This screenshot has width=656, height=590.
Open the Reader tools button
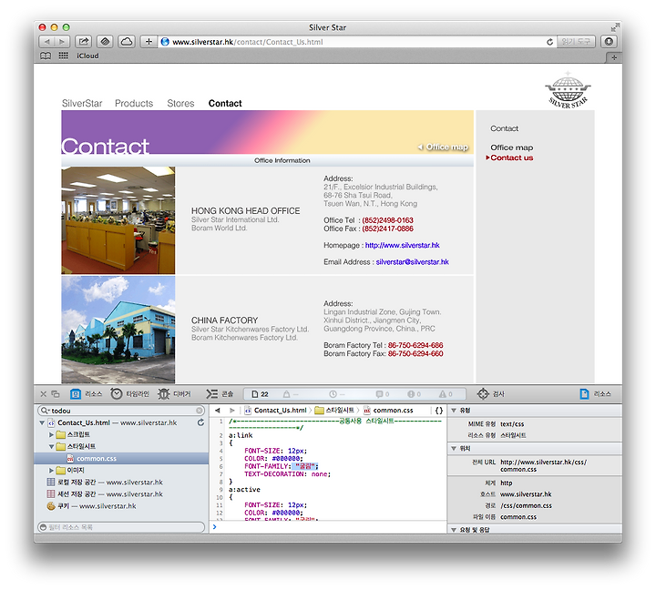[x=576, y=41]
